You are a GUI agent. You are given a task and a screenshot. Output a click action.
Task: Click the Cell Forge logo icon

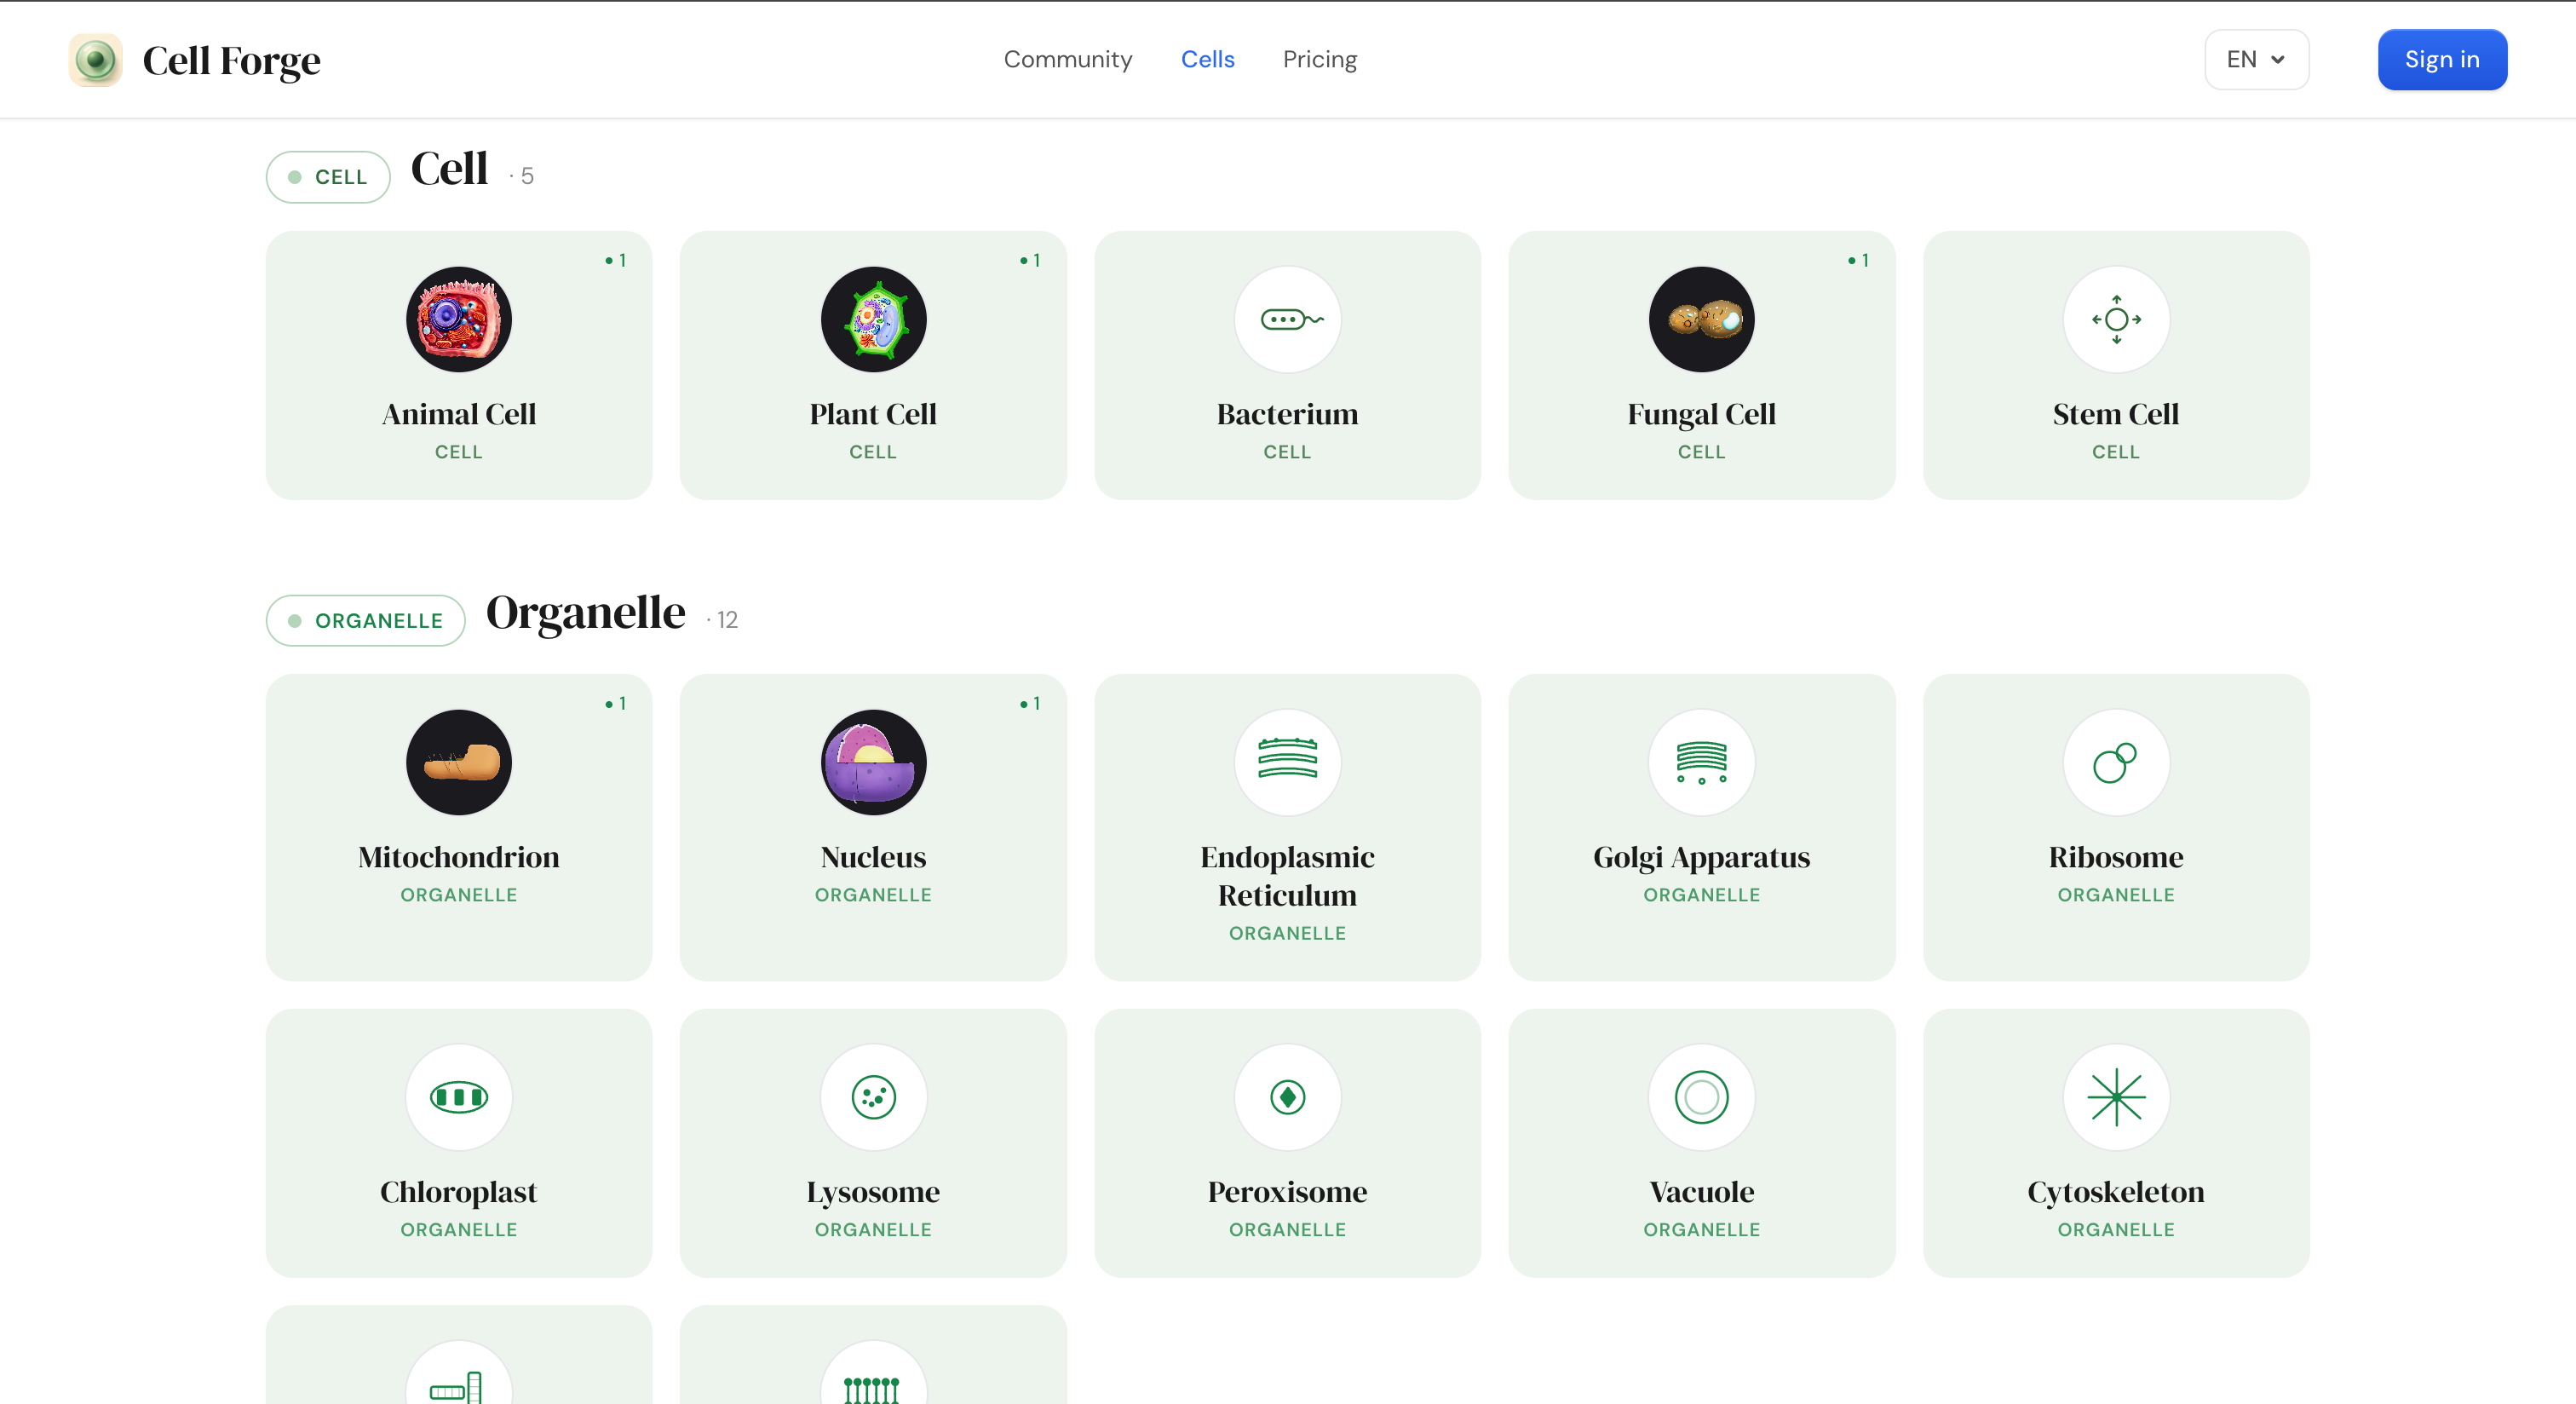[x=95, y=60]
